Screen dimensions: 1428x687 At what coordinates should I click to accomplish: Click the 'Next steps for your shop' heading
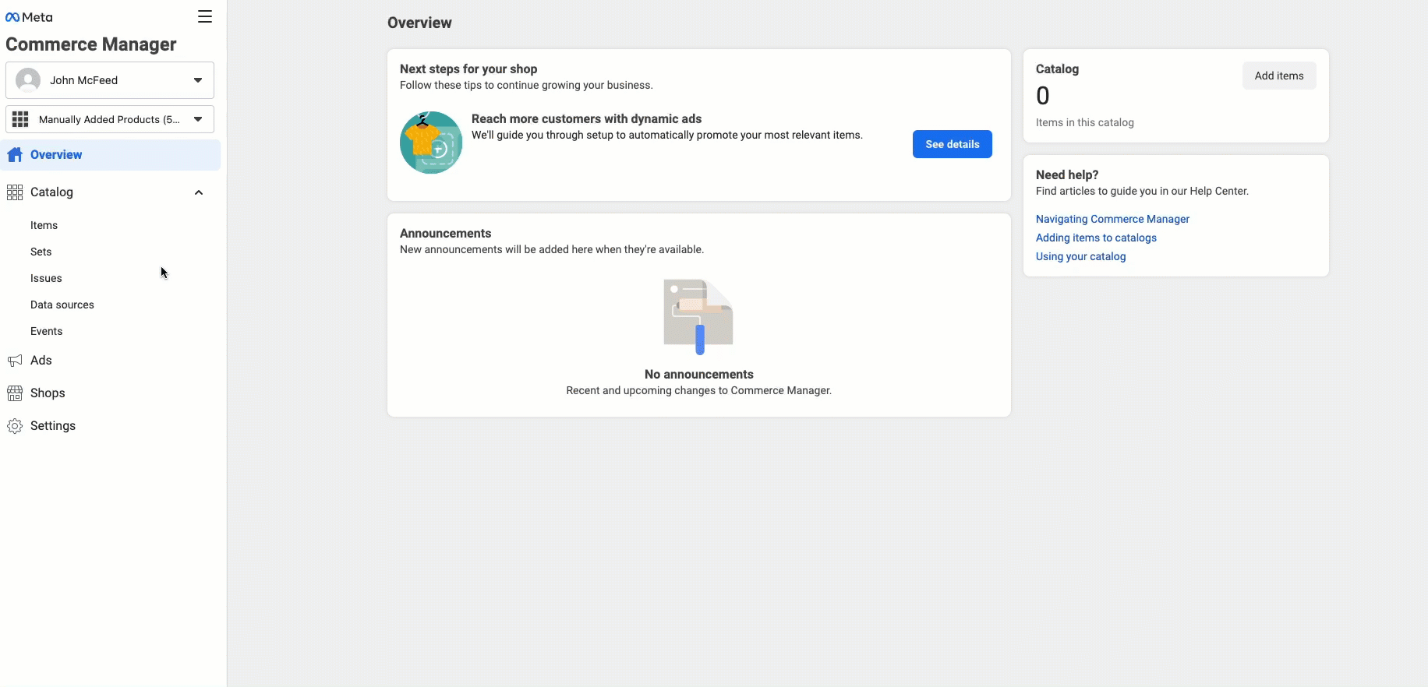coord(468,69)
